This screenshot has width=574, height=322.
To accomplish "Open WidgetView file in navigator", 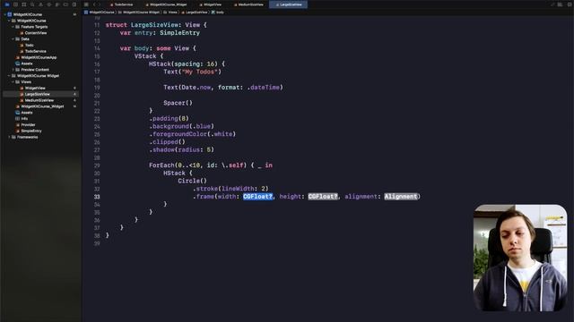I will coord(35,89).
